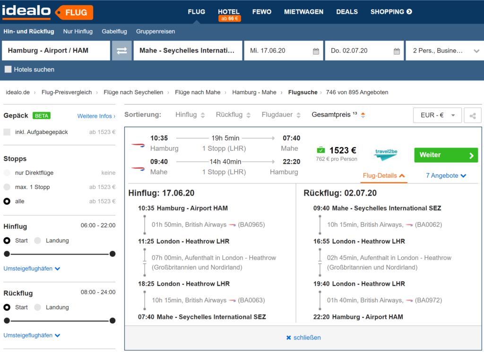Viewport: 484px width, 352px height.
Task: Click airline icon next to BA0965
Action: pos(232,225)
